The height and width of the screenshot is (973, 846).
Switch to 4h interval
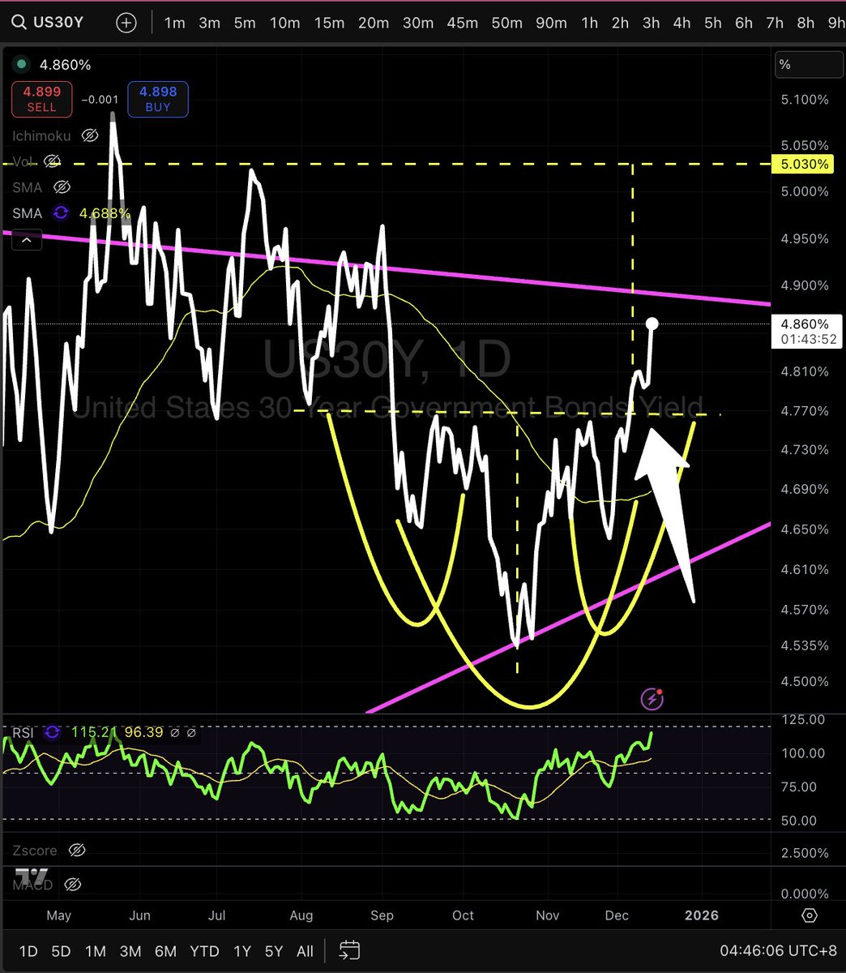click(681, 23)
